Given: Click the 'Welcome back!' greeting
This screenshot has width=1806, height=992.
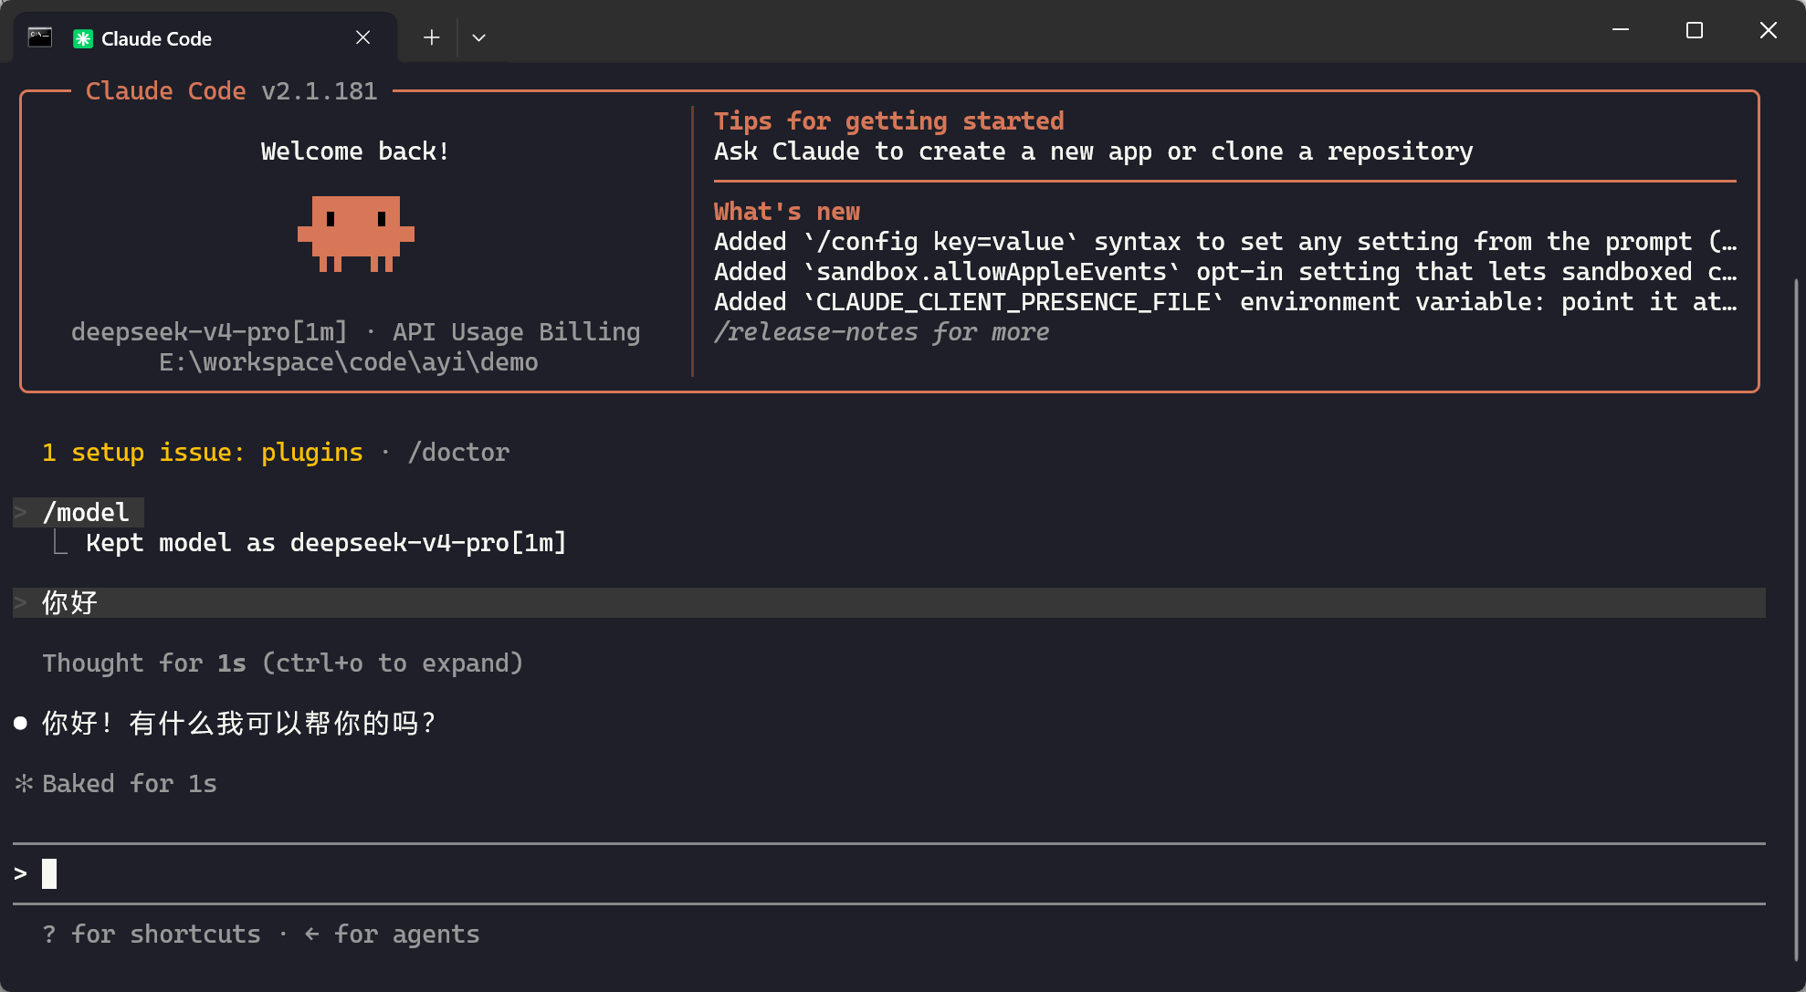Looking at the screenshot, I should click(355, 151).
